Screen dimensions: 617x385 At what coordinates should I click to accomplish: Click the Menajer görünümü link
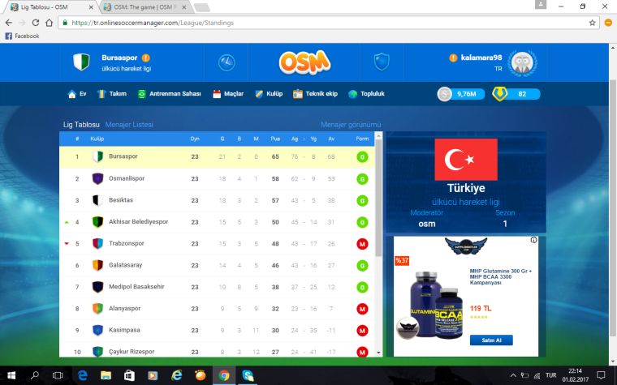(x=351, y=125)
